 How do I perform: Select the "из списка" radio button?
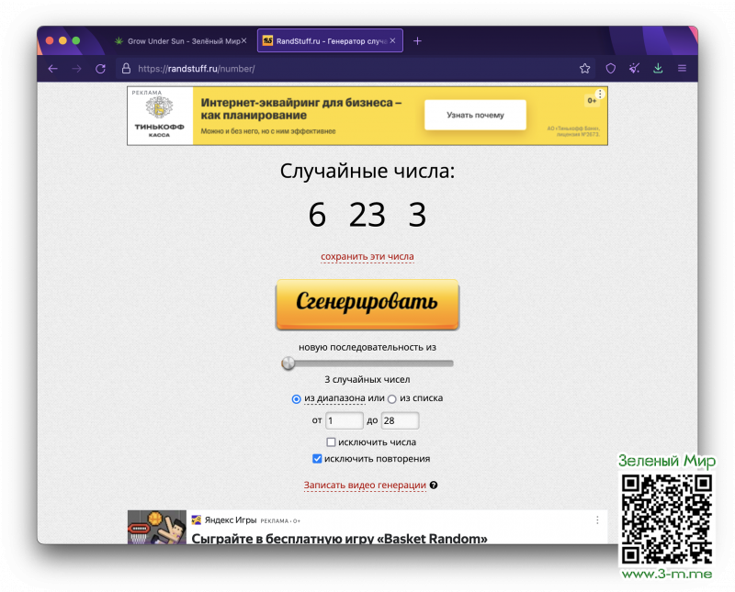click(392, 398)
